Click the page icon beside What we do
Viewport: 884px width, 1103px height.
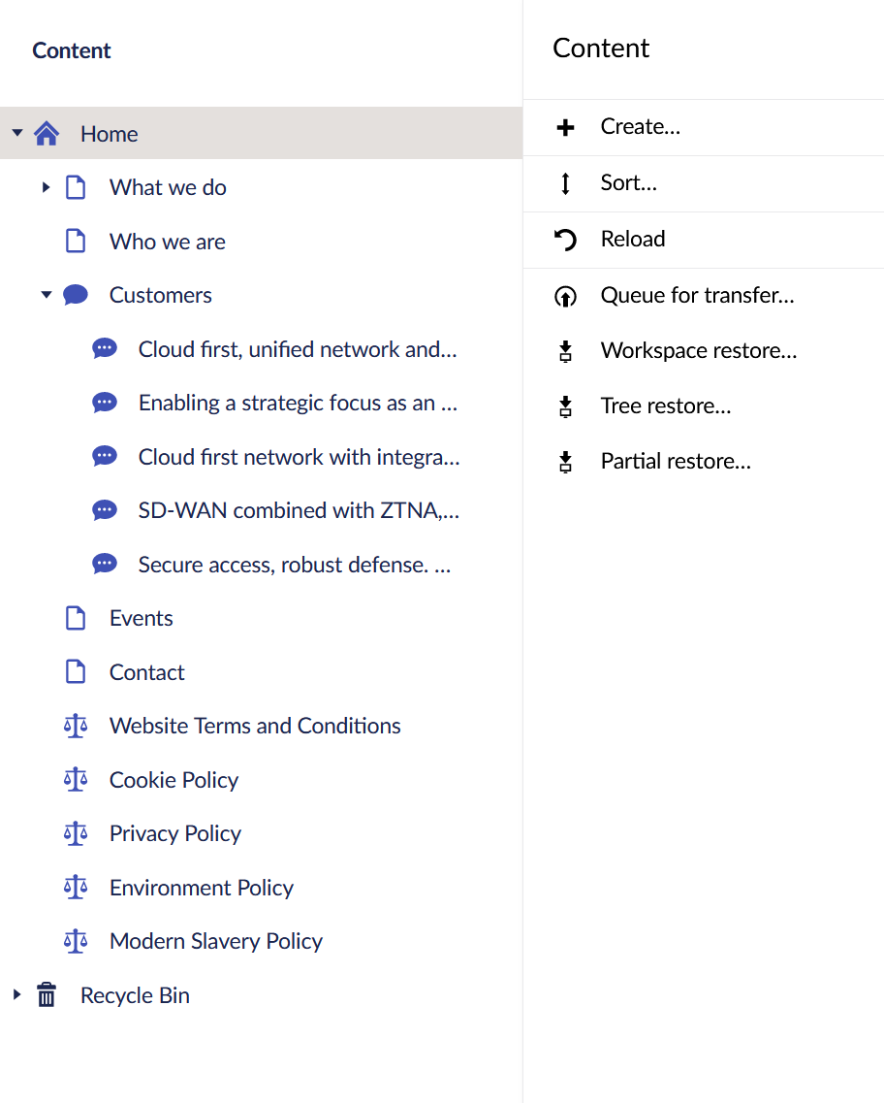pos(76,187)
